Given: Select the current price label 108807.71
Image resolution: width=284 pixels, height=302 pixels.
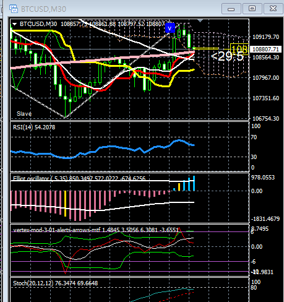Looking at the screenshot, I should [x=265, y=50].
